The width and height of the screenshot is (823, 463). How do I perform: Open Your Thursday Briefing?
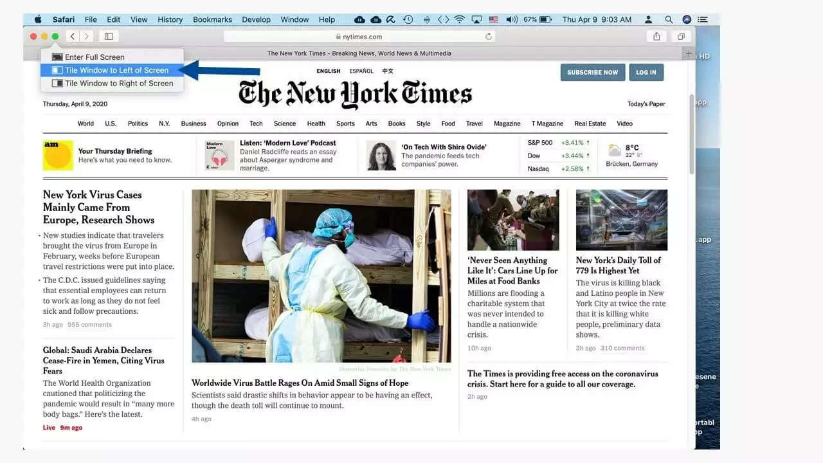pyautogui.click(x=115, y=151)
